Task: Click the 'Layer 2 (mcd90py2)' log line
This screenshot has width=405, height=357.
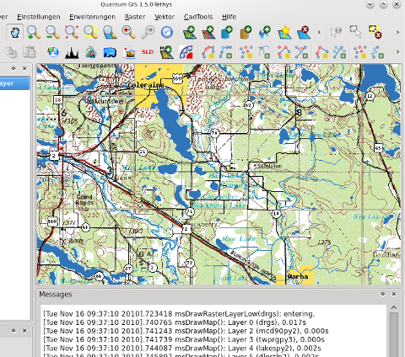Action: 186,331
